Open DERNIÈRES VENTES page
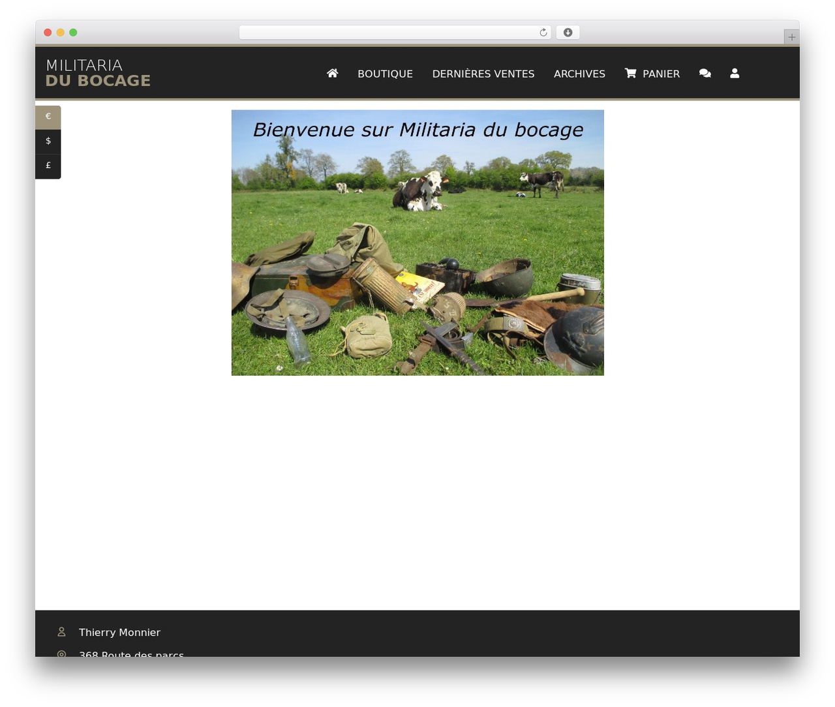Screen dimensions: 835x707 (x=483, y=74)
